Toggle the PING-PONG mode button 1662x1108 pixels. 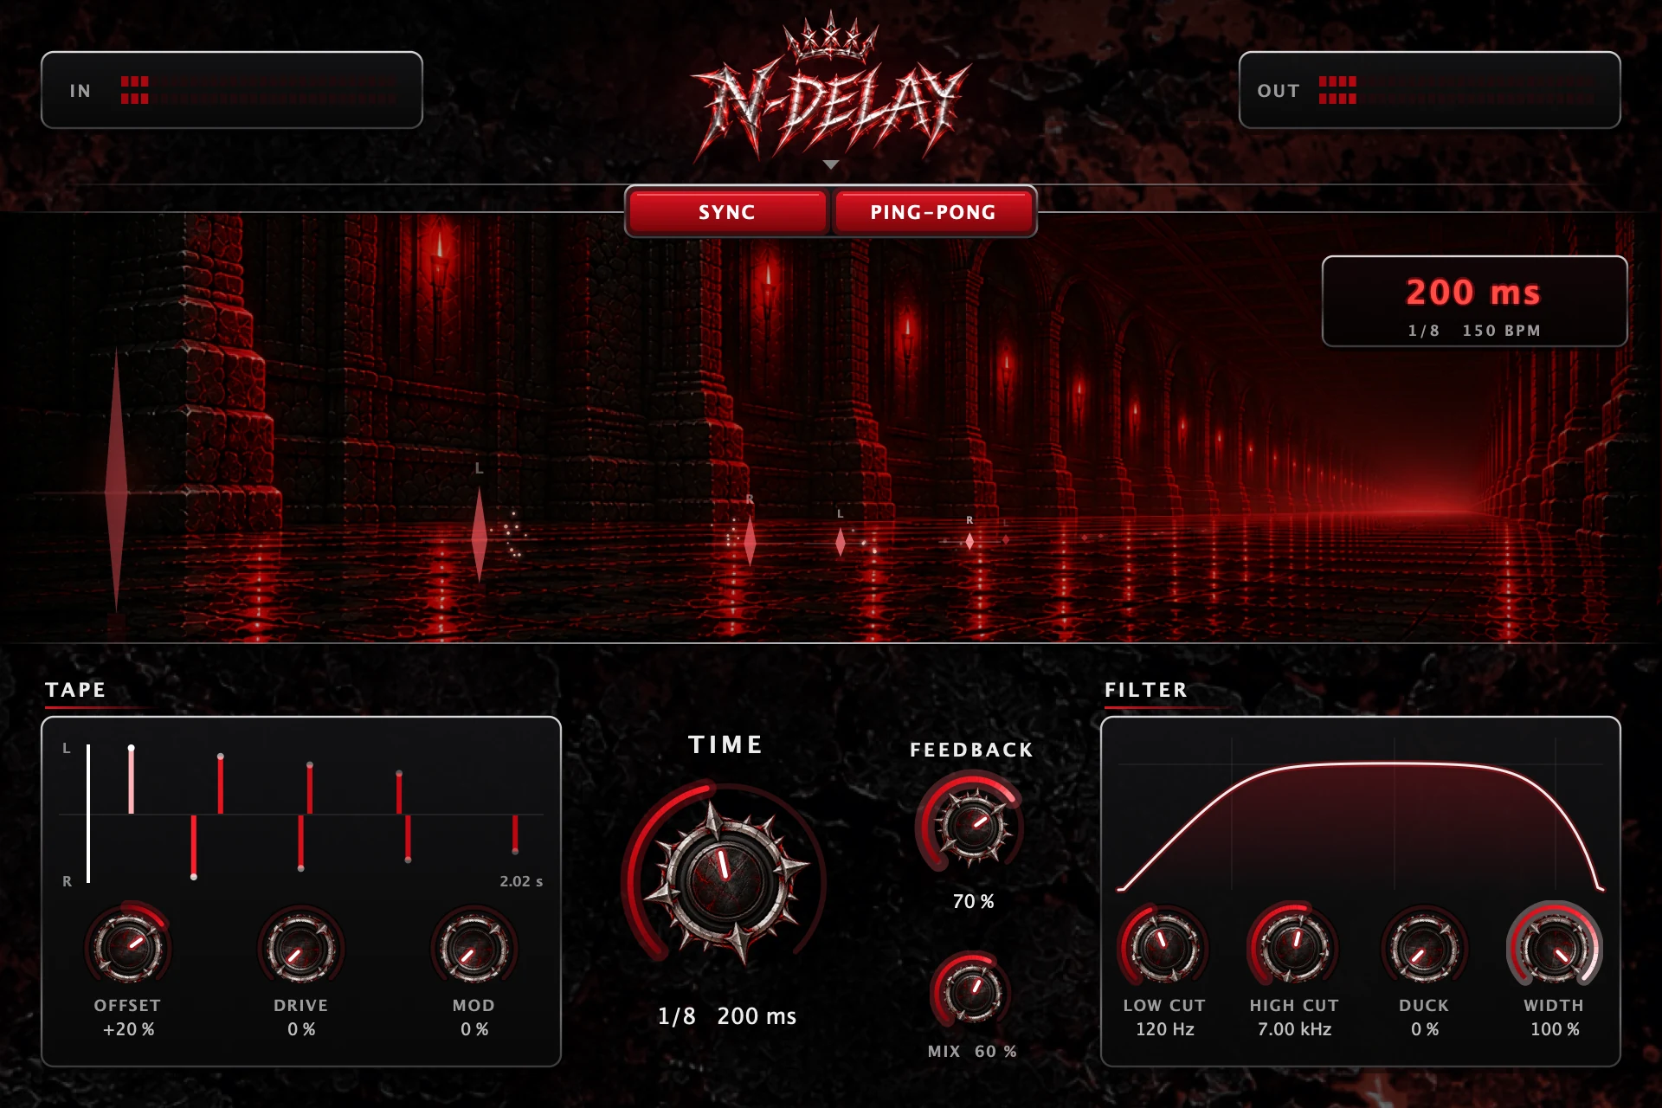click(933, 212)
